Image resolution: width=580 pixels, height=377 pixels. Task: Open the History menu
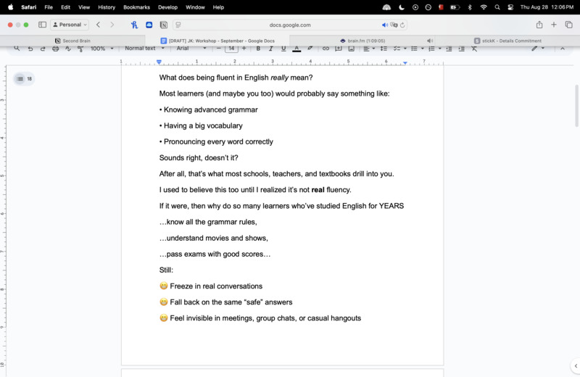(107, 7)
